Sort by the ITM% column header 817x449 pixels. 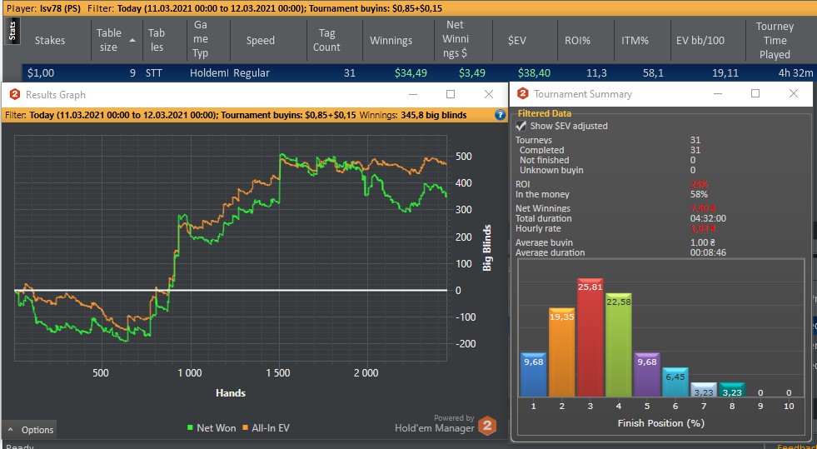635,41
